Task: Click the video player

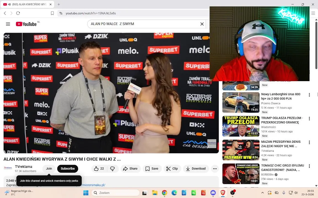Action: coord(111,93)
